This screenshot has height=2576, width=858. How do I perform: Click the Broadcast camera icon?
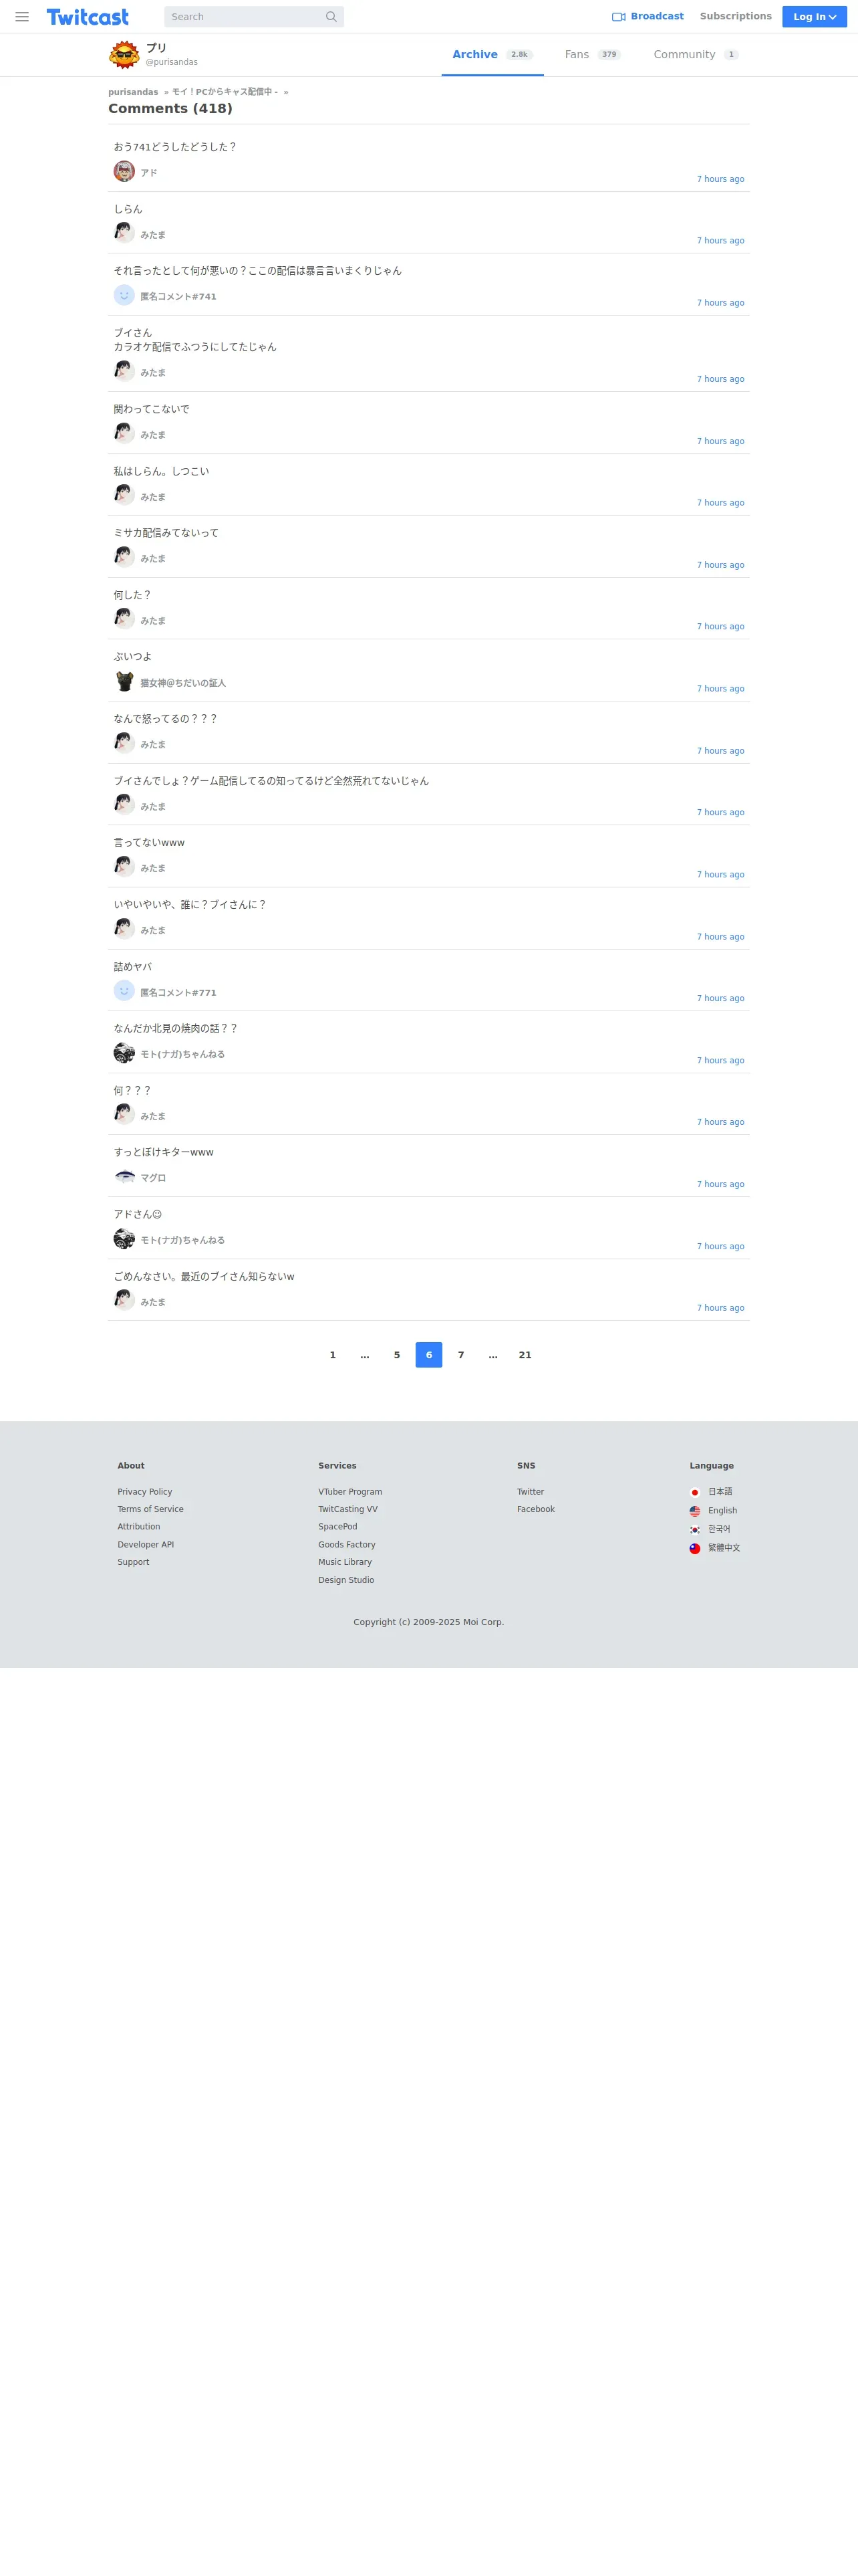618,17
